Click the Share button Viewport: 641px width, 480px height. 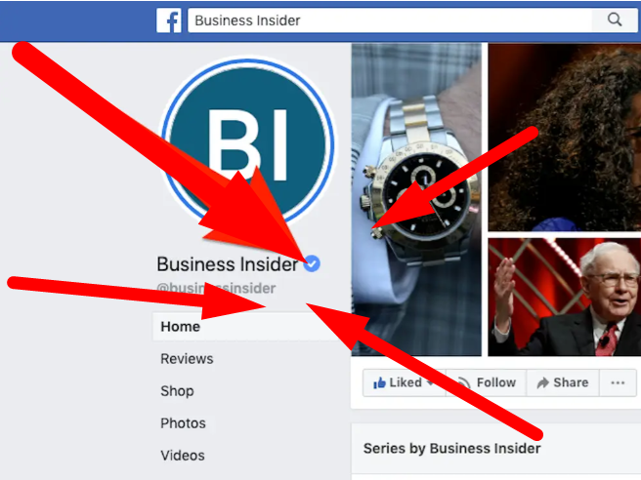click(563, 382)
